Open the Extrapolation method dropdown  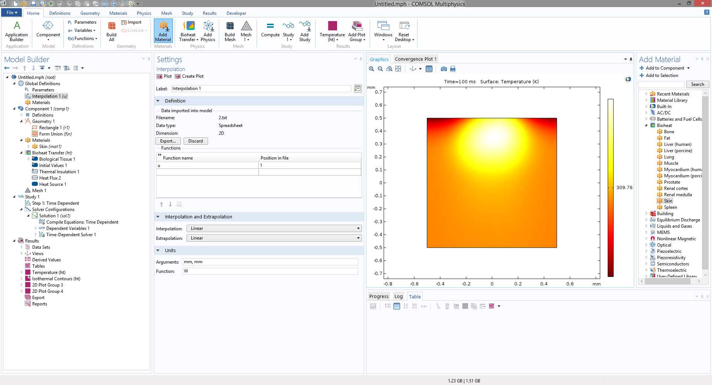tap(274, 238)
